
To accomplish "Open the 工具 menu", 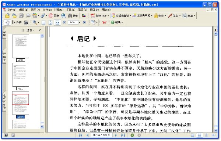I will (71, 10).
